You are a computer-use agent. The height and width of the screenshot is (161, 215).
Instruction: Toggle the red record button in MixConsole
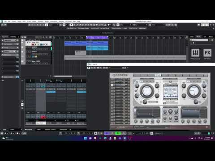(43, 117)
